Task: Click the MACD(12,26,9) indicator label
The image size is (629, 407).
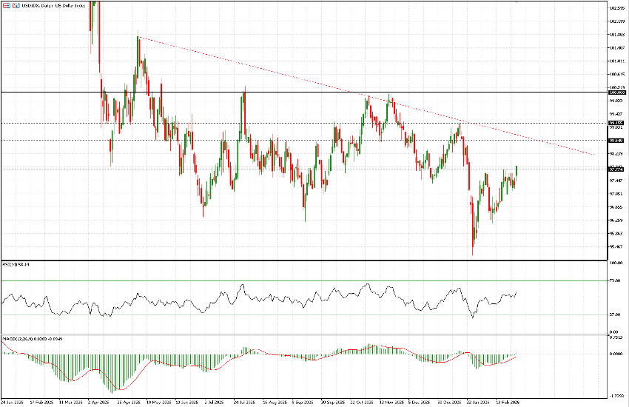Action: tap(30, 338)
